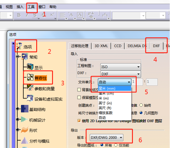Click Shape (形状) category icon
Viewport: 170px width, 148px height.
(25, 129)
